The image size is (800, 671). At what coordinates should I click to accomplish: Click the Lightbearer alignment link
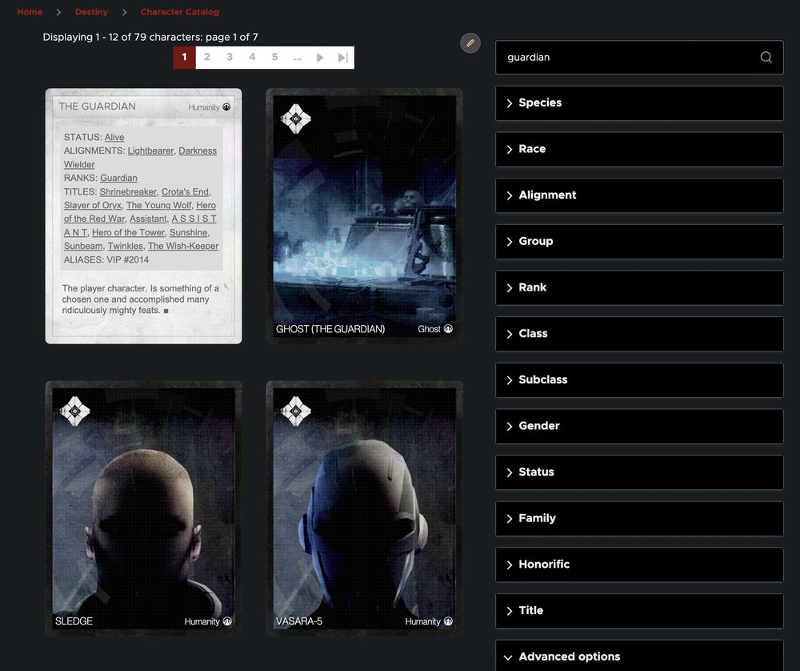(x=150, y=151)
